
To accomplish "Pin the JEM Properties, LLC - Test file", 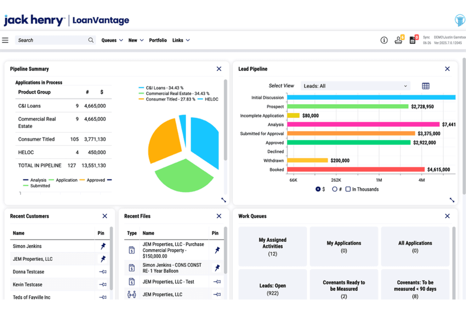I will click(217, 282).
